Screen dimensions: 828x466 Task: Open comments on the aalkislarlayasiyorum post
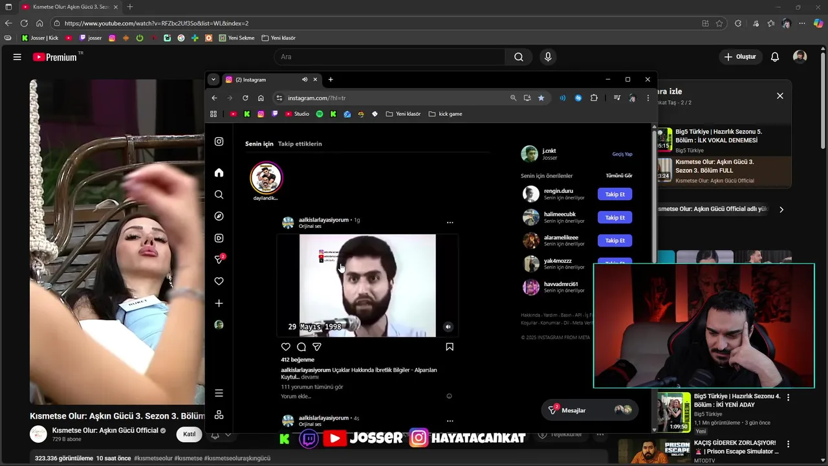click(x=301, y=347)
